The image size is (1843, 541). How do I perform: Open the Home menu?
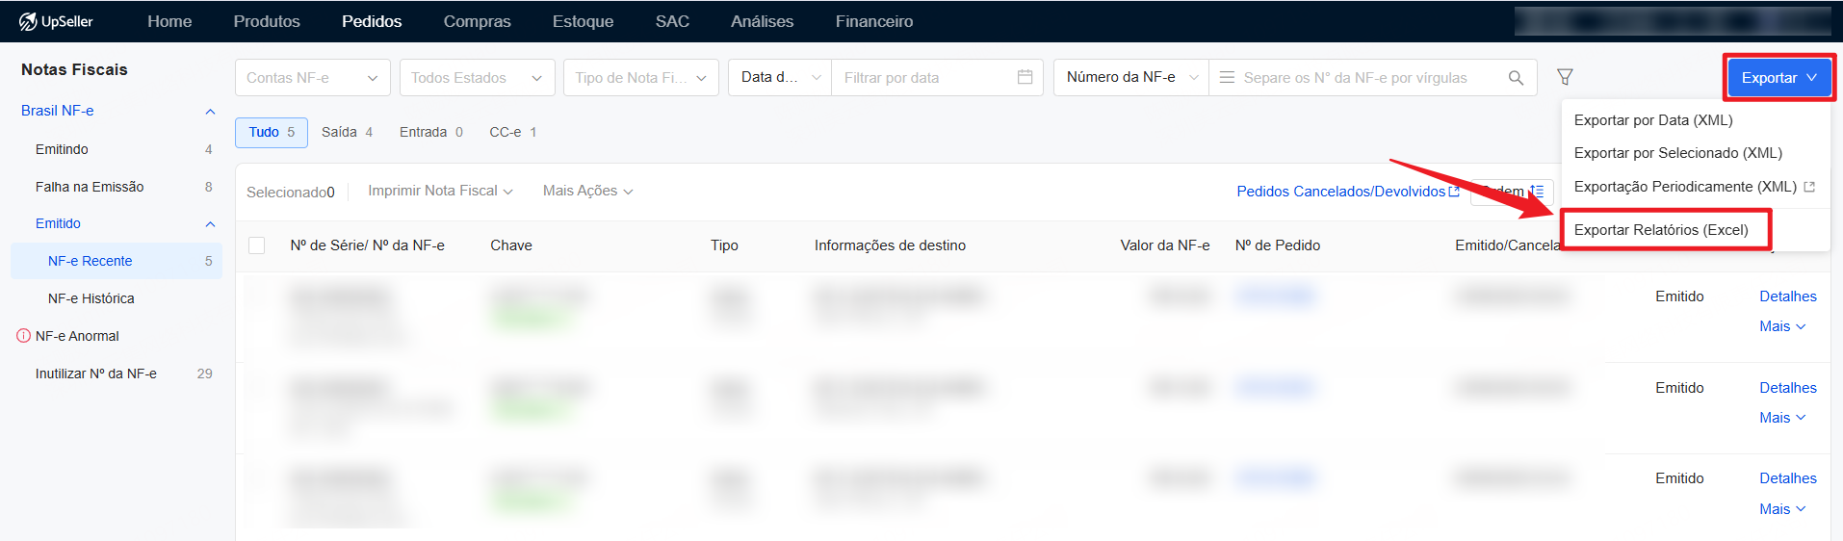coord(169,21)
